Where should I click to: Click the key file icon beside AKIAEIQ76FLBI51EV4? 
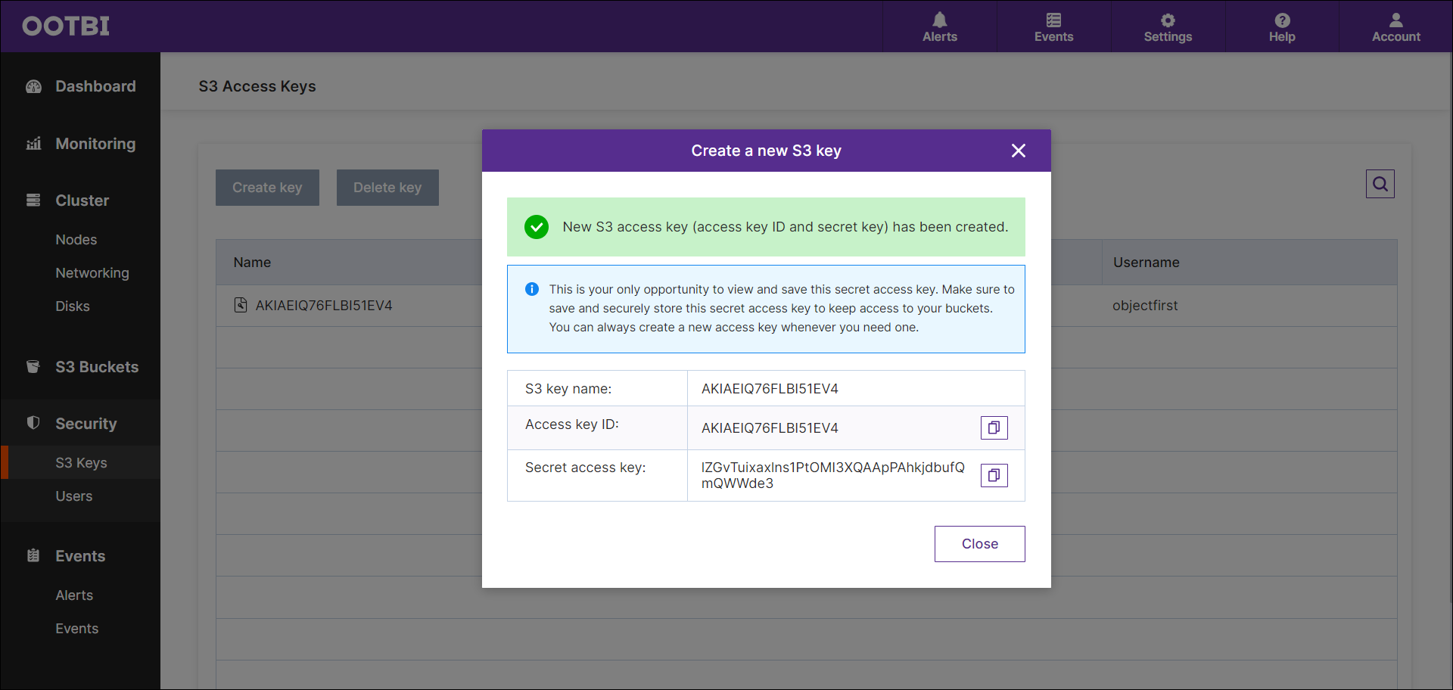[x=241, y=305]
